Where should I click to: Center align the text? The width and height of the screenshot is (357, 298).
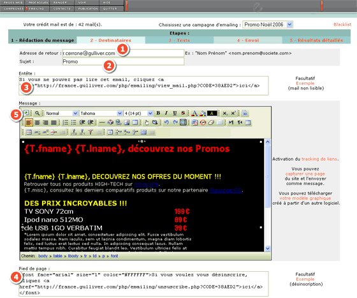(37, 123)
